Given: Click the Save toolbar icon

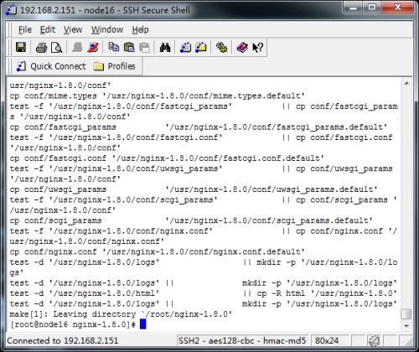Looking at the screenshot, I should click(21, 48).
